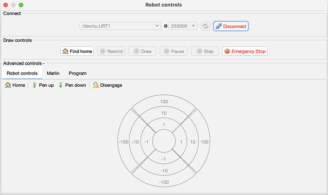Jog up by 100 on the dial
The height and width of the screenshot is (195, 328).
(x=164, y=102)
